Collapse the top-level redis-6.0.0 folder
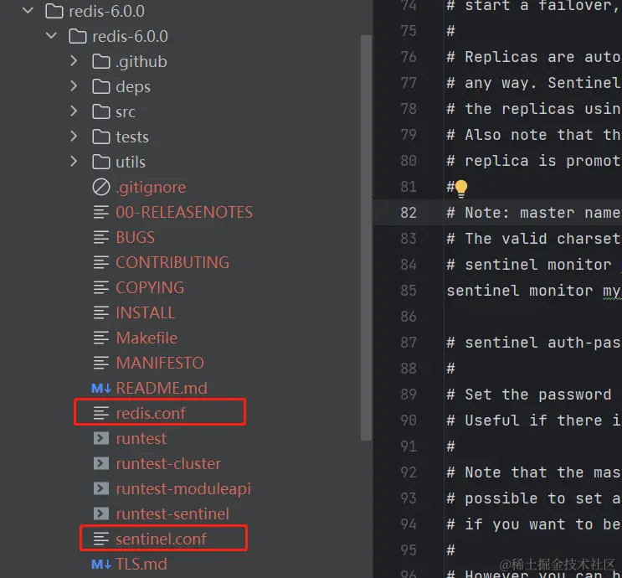 [28, 11]
